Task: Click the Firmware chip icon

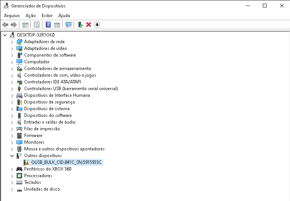Action: click(x=19, y=135)
